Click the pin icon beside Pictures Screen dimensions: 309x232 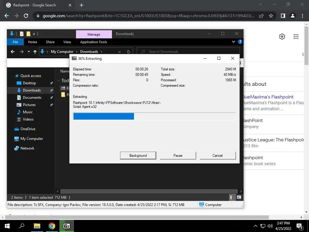coord(51,105)
